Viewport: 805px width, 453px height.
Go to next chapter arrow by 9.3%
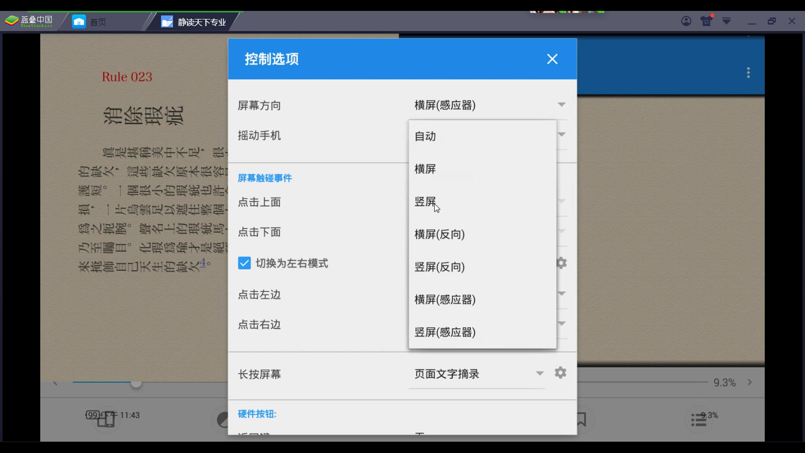(x=750, y=382)
